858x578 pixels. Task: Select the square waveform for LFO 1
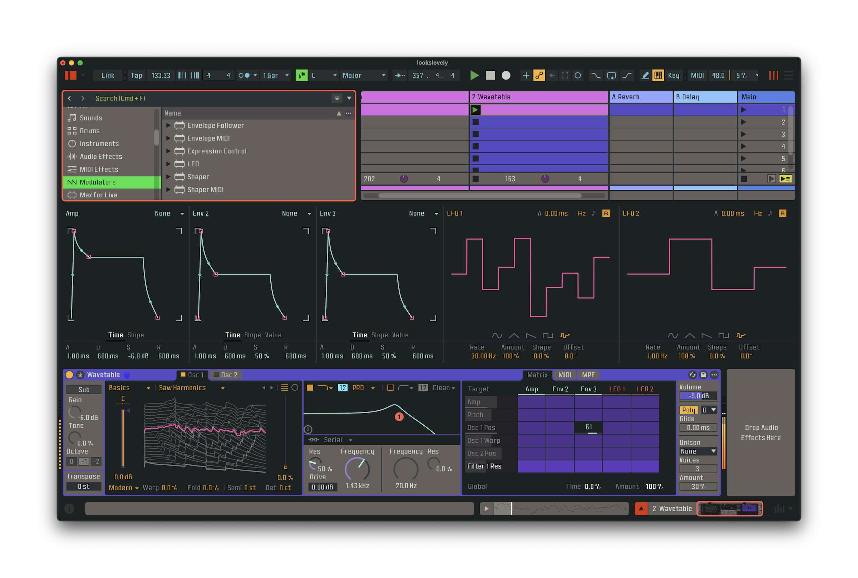(547, 335)
